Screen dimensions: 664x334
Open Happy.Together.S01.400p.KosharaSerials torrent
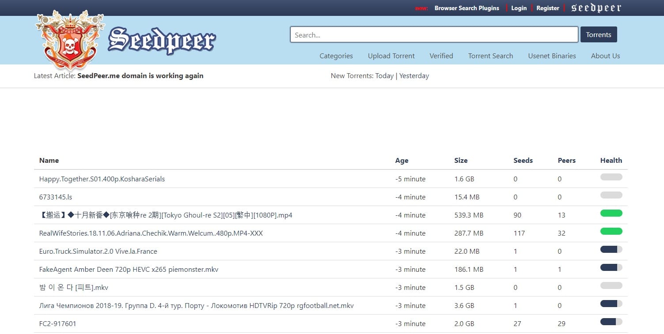102,179
